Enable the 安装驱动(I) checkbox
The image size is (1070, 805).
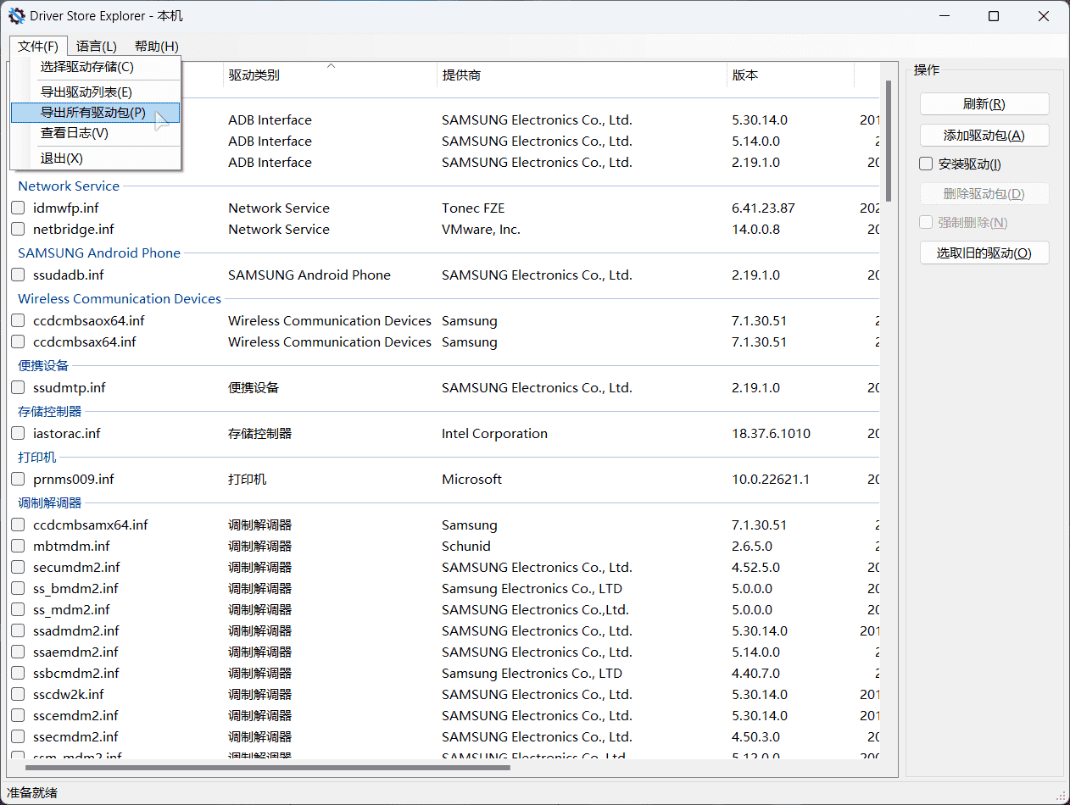pos(925,164)
